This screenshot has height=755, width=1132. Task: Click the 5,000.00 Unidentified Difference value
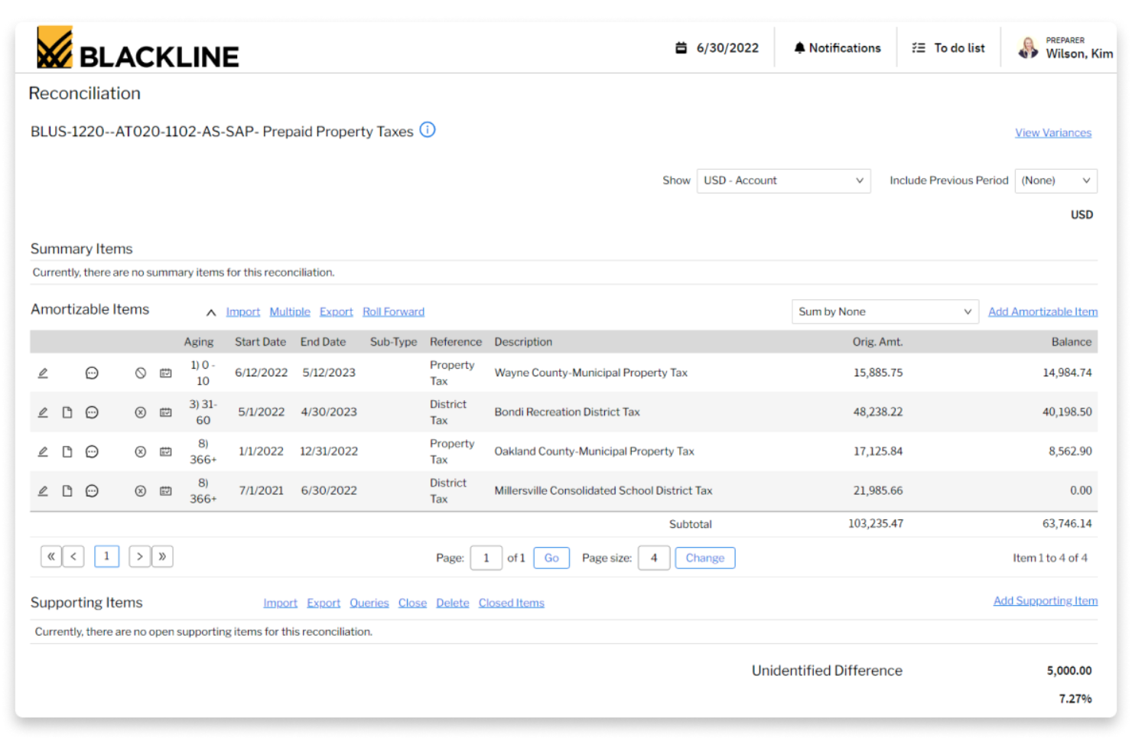coord(1069,671)
